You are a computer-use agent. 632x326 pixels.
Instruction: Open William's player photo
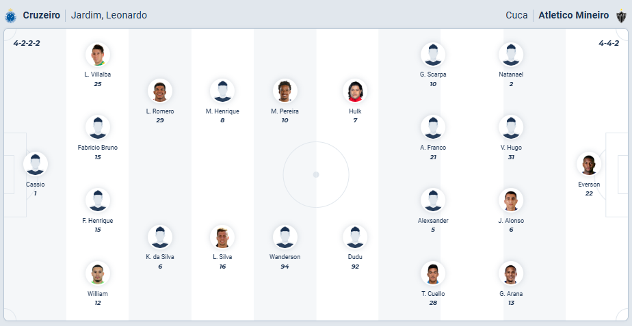click(98, 273)
